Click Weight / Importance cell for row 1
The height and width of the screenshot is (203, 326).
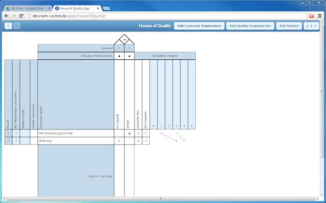point(34,133)
